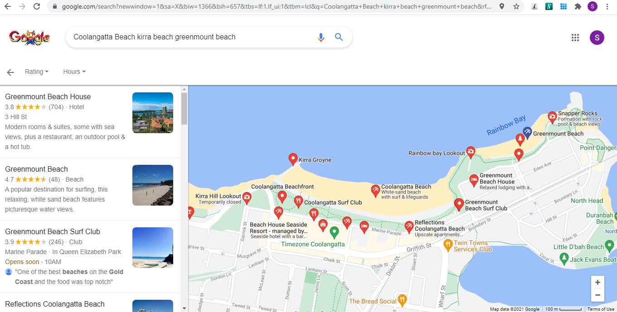Select the Coolangatta Beachfront pin
The image size is (617, 312).
click(282, 197)
